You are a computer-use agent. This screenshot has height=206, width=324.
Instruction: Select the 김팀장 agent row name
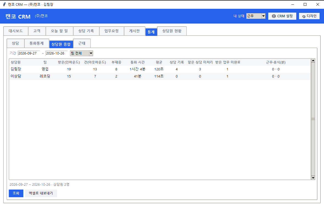pos(16,69)
